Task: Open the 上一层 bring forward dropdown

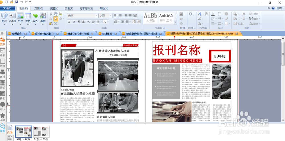Action: click(247, 14)
